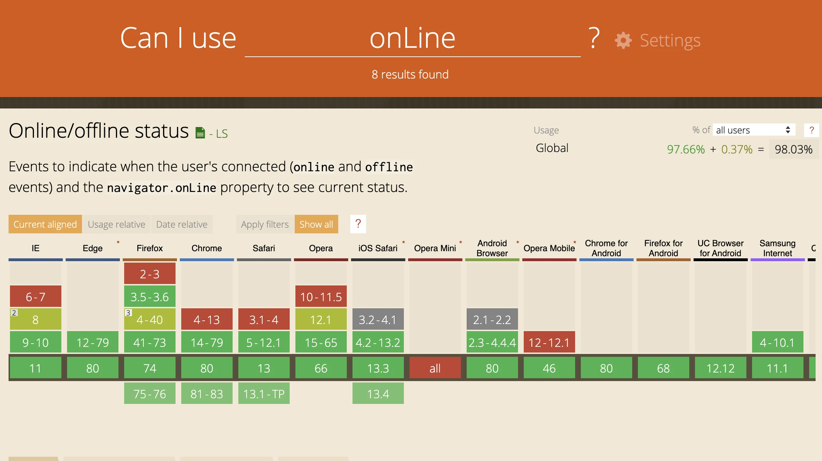822x461 pixels.
Task: Click the Opera Mobile column header
Action: pos(549,248)
